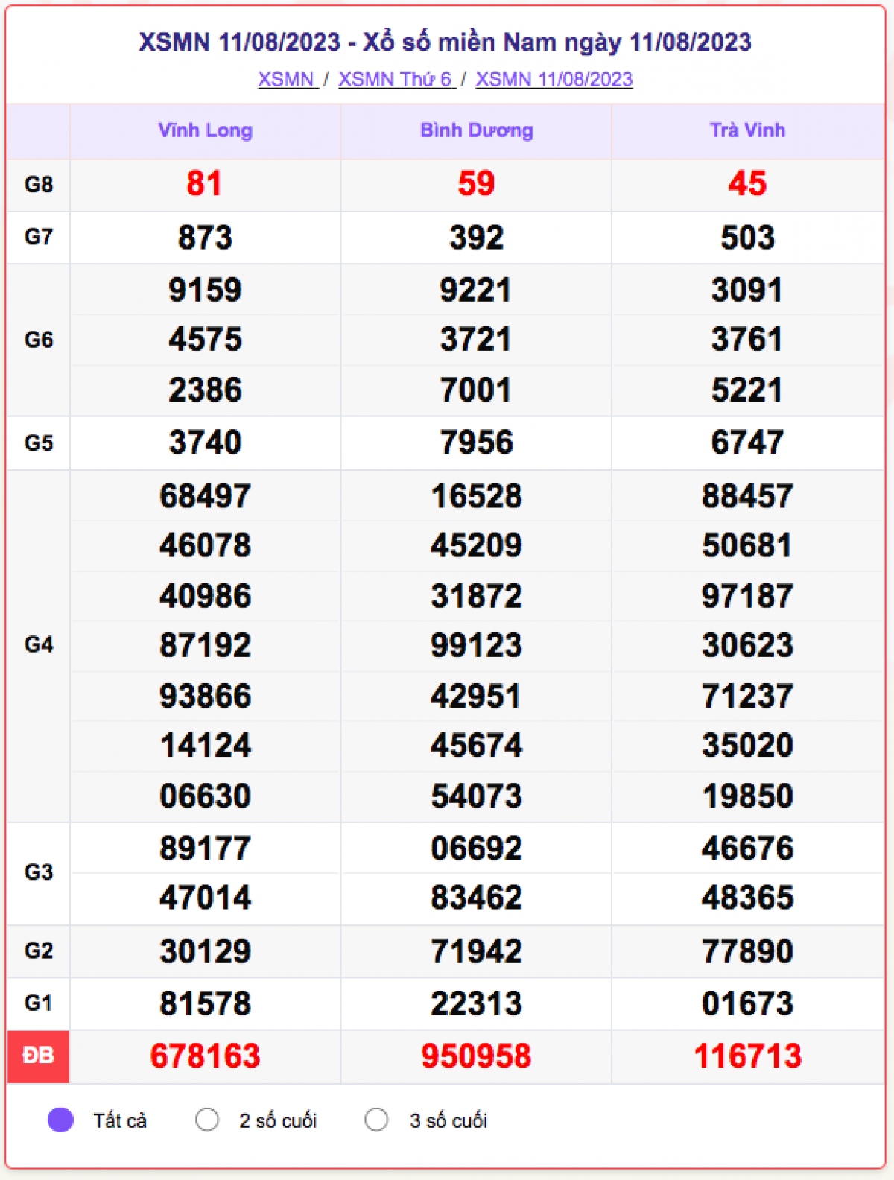The image size is (894, 1180).
Task: Click Vĩnh Long G8 number 81
Action: [x=204, y=184]
